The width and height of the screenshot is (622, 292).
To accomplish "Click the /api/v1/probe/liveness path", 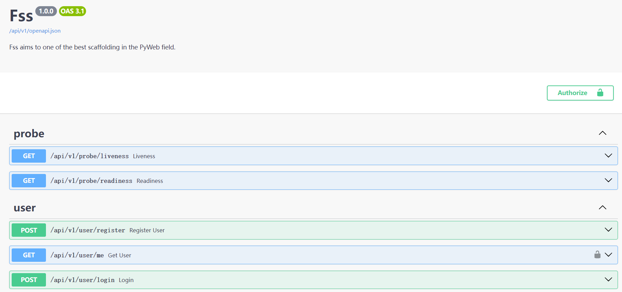I will 89,156.
